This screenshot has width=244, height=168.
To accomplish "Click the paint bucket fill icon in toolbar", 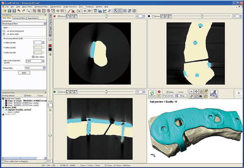I will [78, 11].
